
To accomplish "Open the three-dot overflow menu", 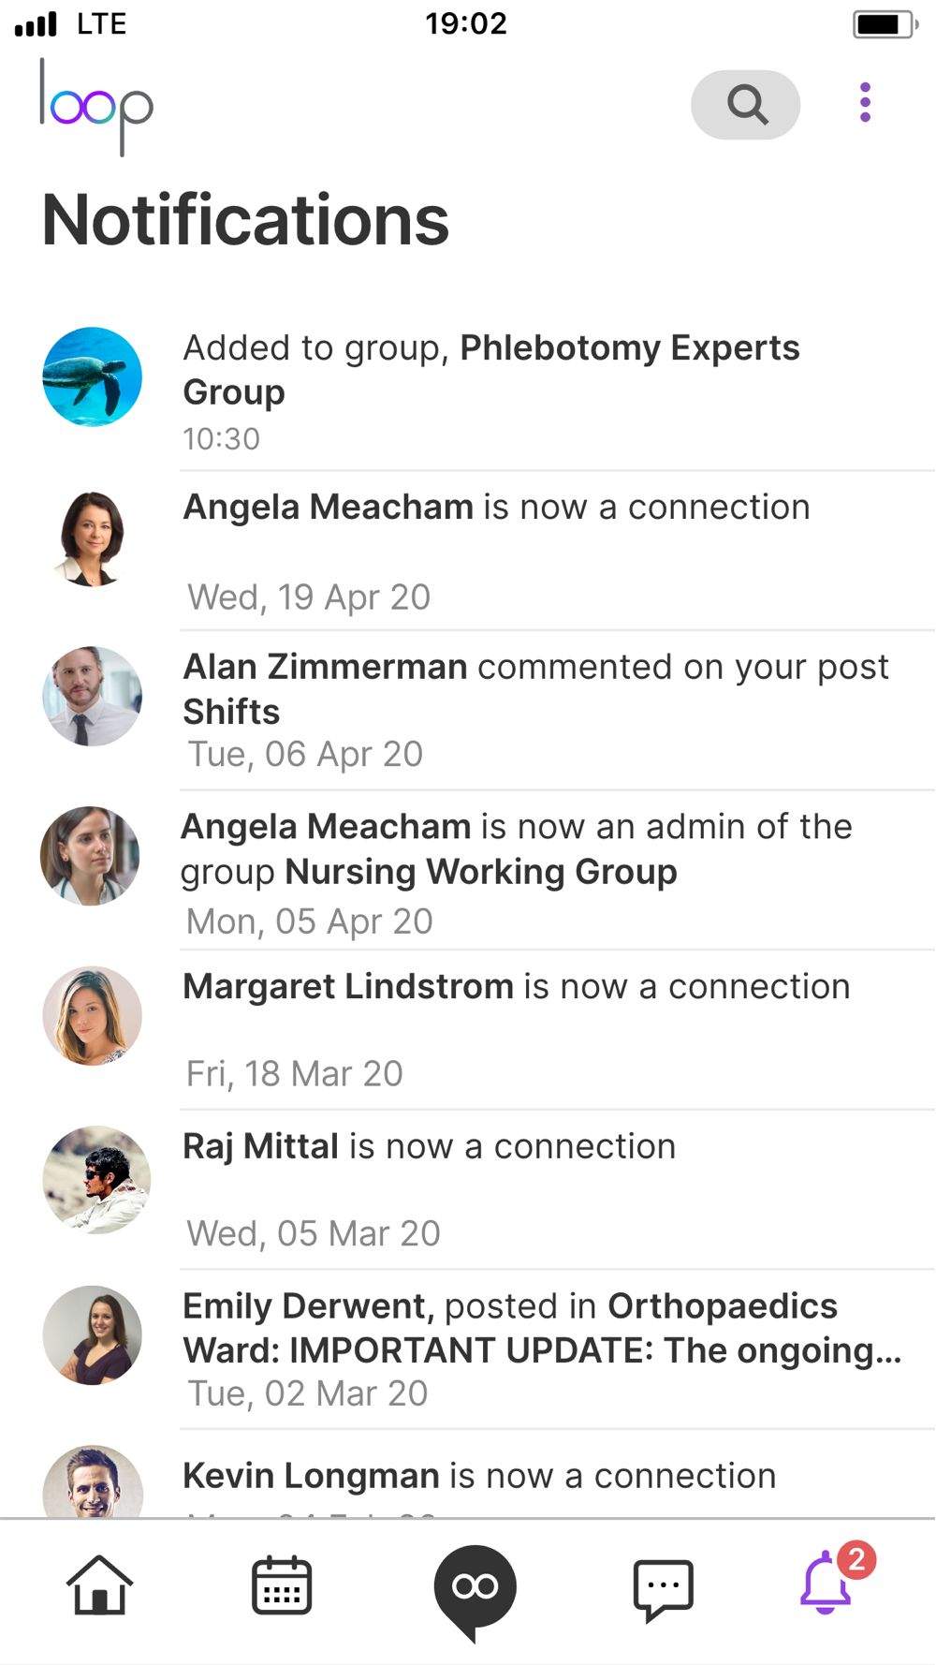I will point(865,103).
